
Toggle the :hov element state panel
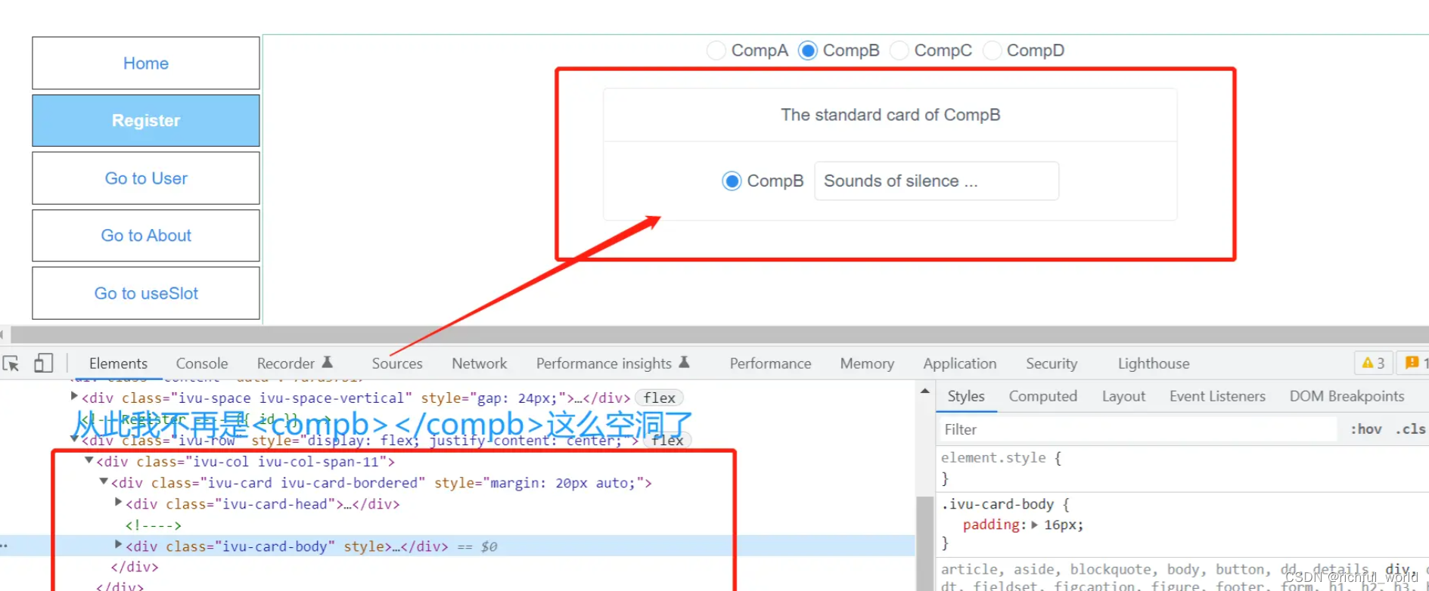tap(1366, 429)
